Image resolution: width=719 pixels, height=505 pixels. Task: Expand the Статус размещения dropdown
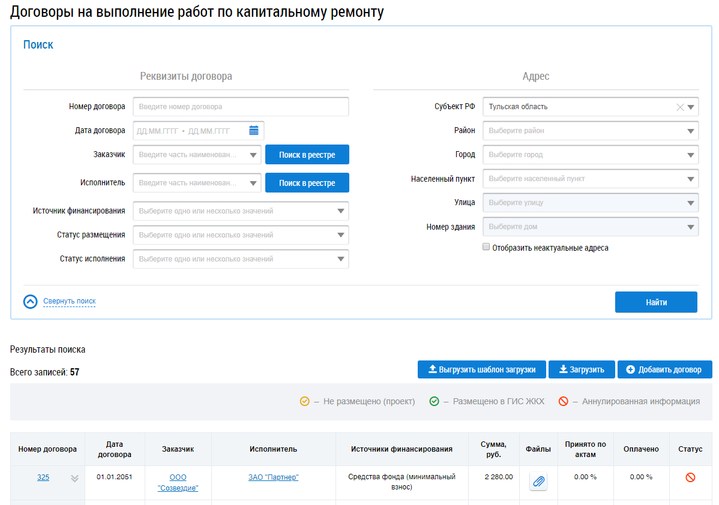tap(341, 235)
